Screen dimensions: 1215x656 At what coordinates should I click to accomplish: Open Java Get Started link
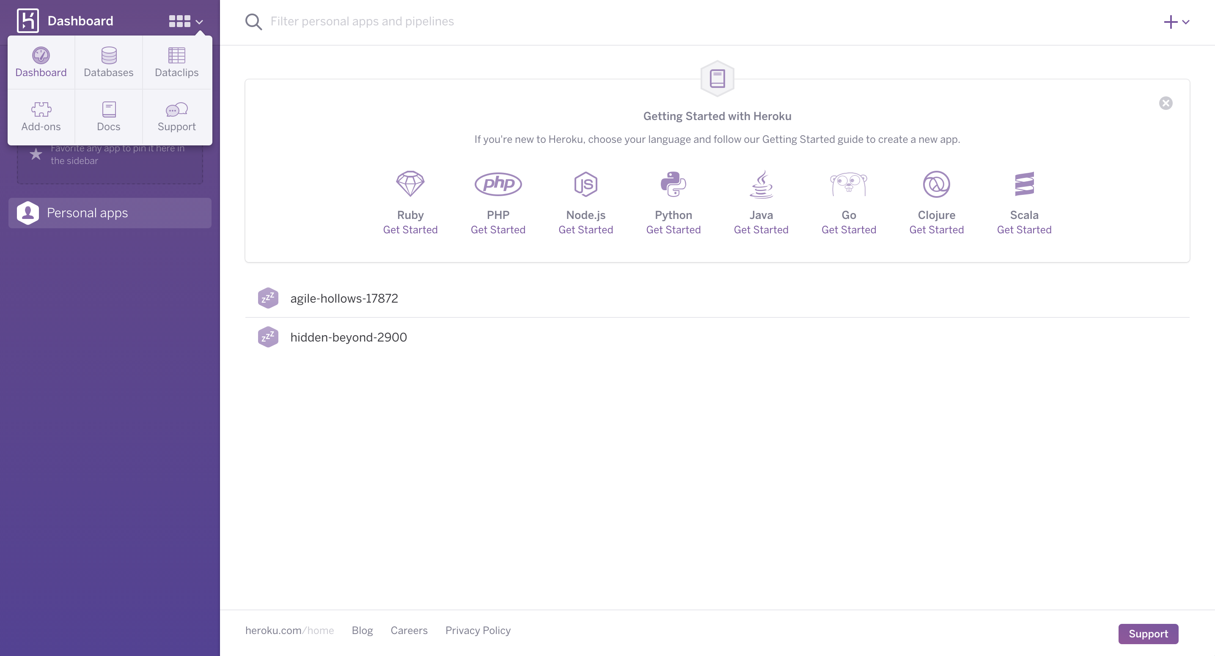[761, 230]
